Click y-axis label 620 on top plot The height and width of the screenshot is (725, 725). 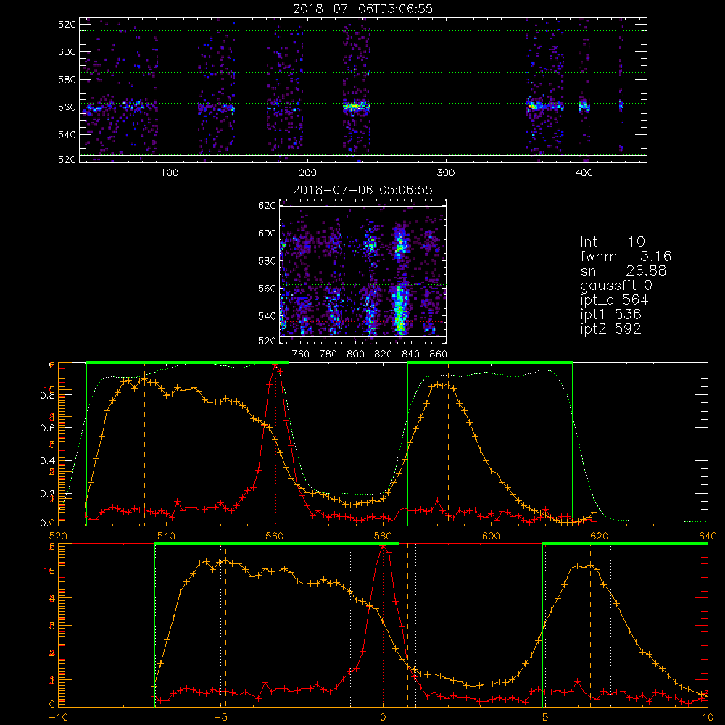(67, 24)
